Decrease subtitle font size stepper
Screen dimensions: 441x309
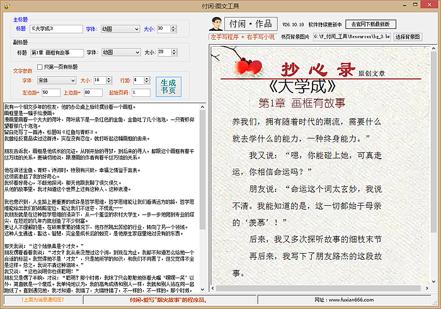tap(175, 53)
